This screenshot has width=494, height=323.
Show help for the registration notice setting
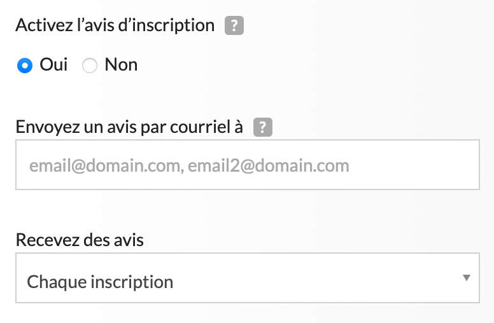(235, 26)
